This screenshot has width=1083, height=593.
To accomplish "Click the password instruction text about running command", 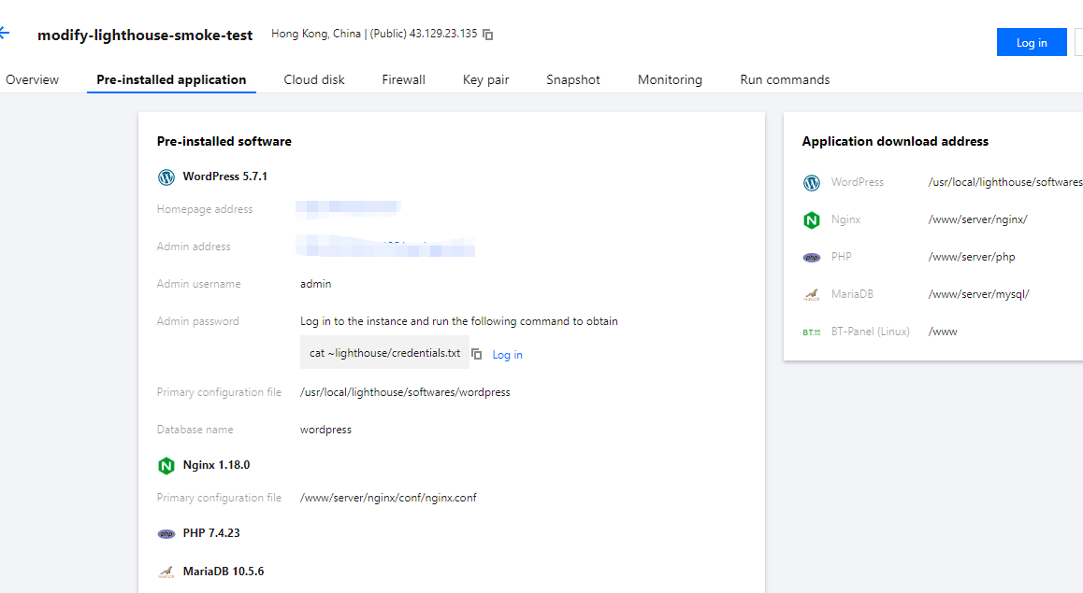I will [458, 321].
